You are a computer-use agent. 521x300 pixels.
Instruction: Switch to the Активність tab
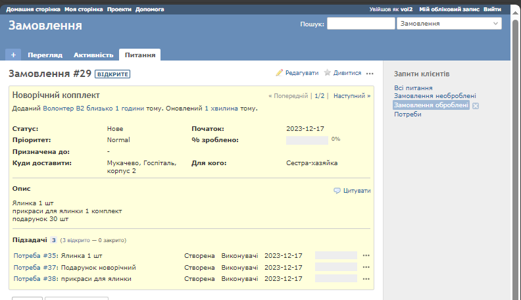(x=93, y=55)
